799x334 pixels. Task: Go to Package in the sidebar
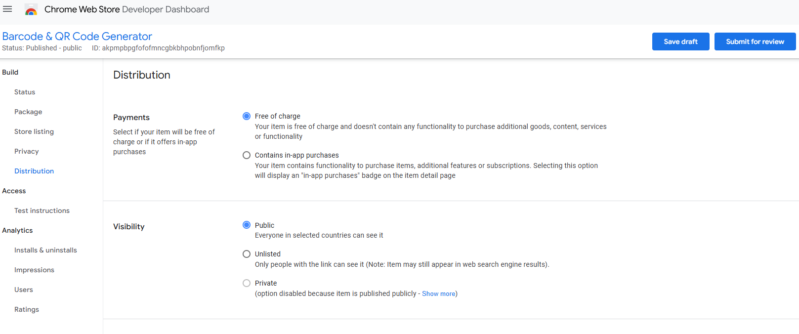coord(28,112)
